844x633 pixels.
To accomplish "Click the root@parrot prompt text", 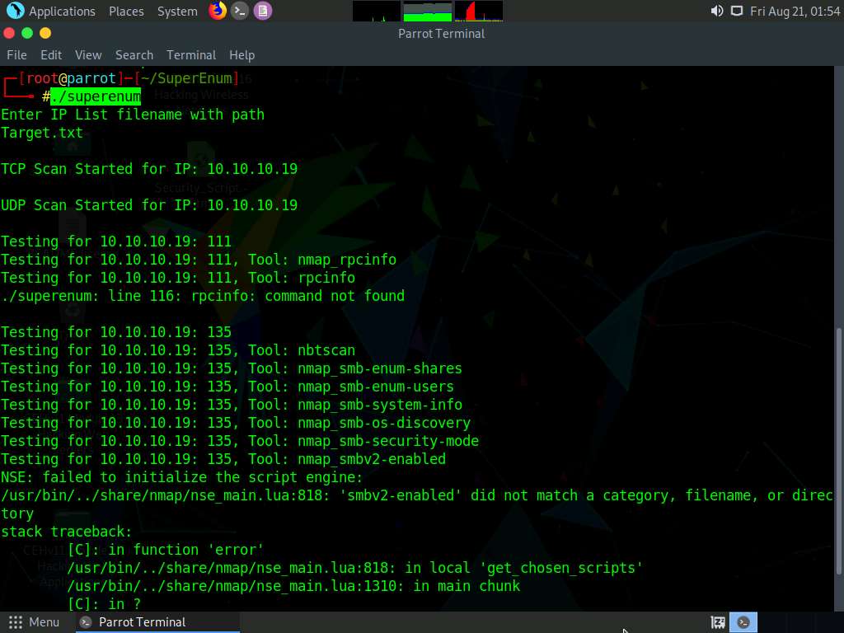I will (71, 78).
